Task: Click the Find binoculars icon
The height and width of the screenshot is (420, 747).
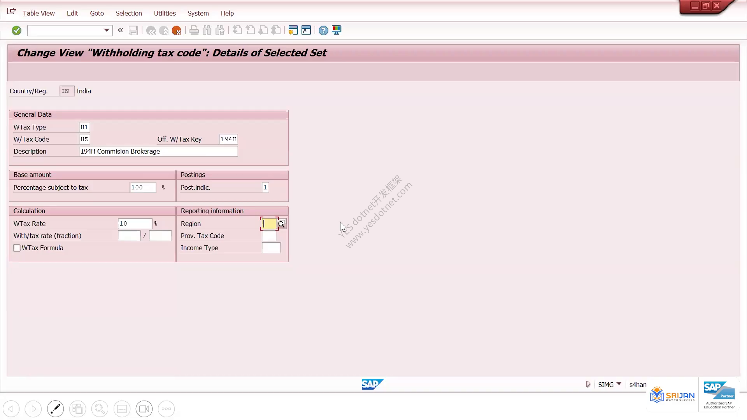Action: tap(207, 30)
